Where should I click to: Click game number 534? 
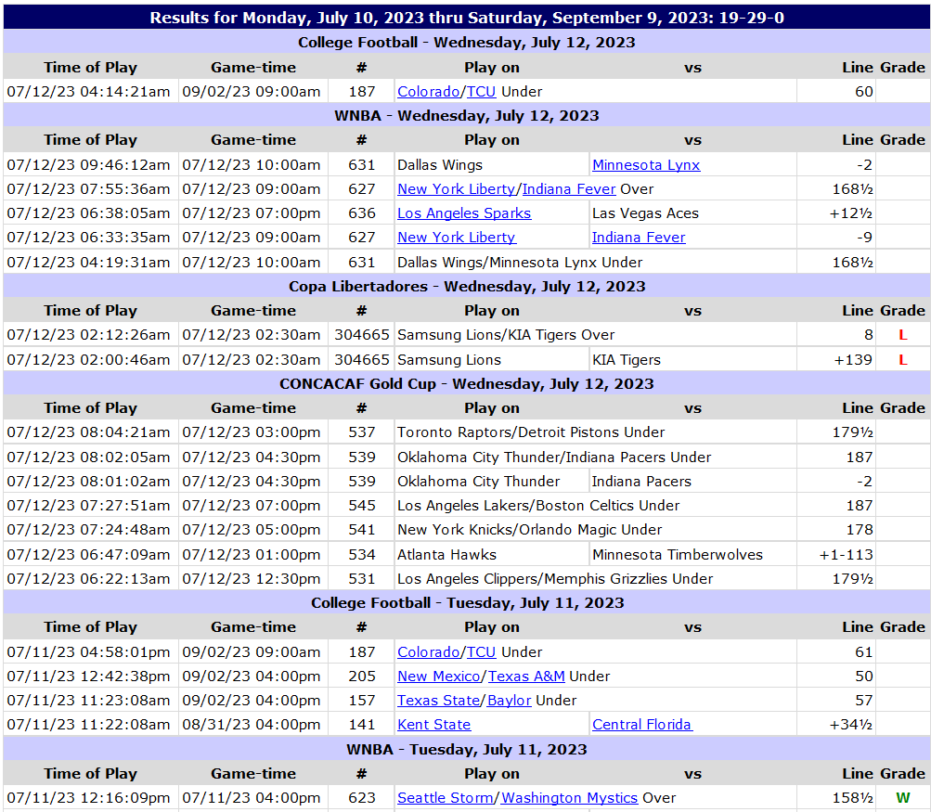(x=362, y=554)
